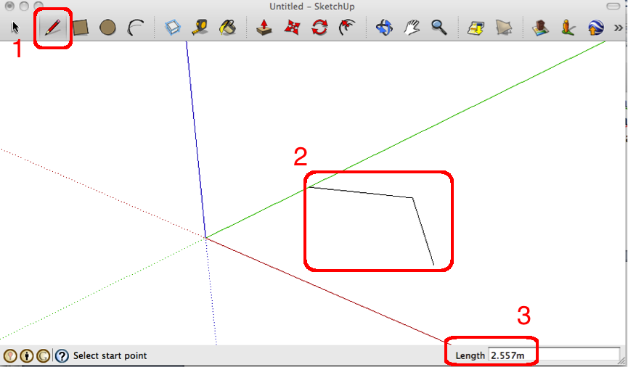Image resolution: width=628 pixels, height=367 pixels.
Task: Activate the Zoom magnifier tool
Action: (x=439, y=28)
